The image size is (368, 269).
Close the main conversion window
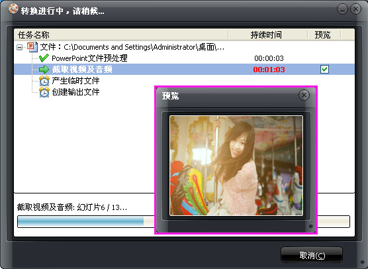(355, 9)
